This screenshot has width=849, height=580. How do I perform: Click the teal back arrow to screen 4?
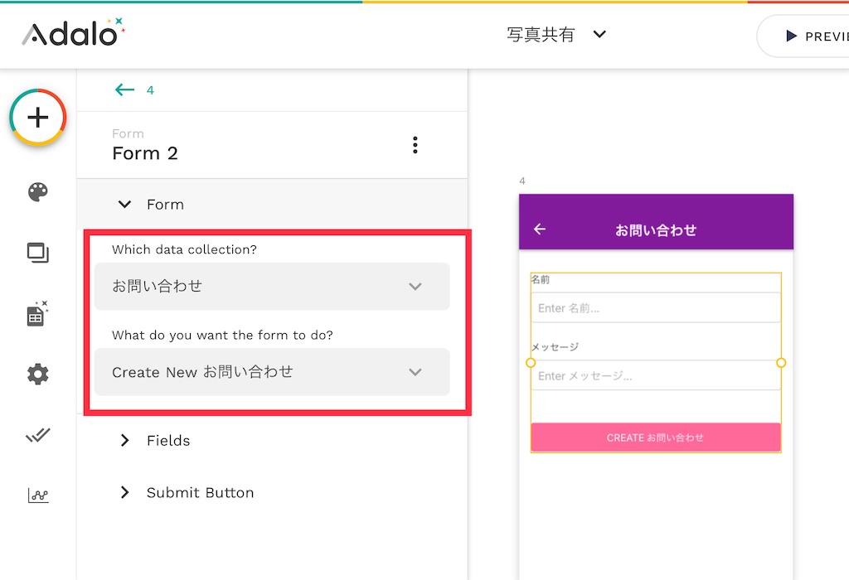pyautogui.click(x=124, y=89)
